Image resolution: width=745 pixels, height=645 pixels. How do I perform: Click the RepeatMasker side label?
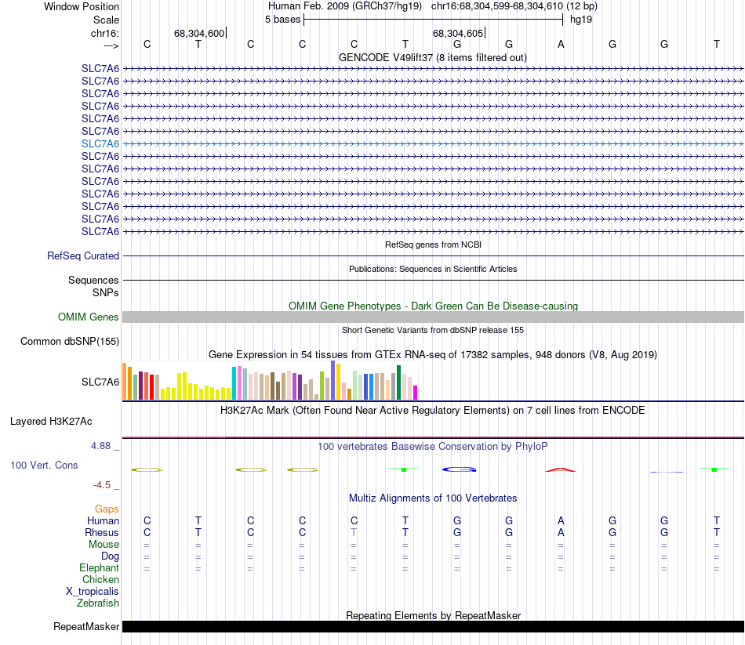coord(86,626)
